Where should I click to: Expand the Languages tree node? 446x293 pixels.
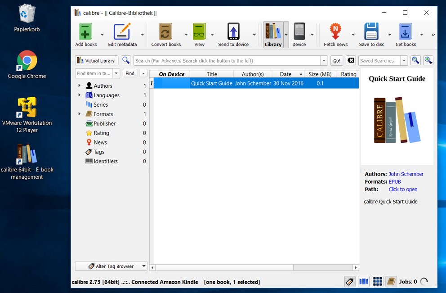click(80, 95)
